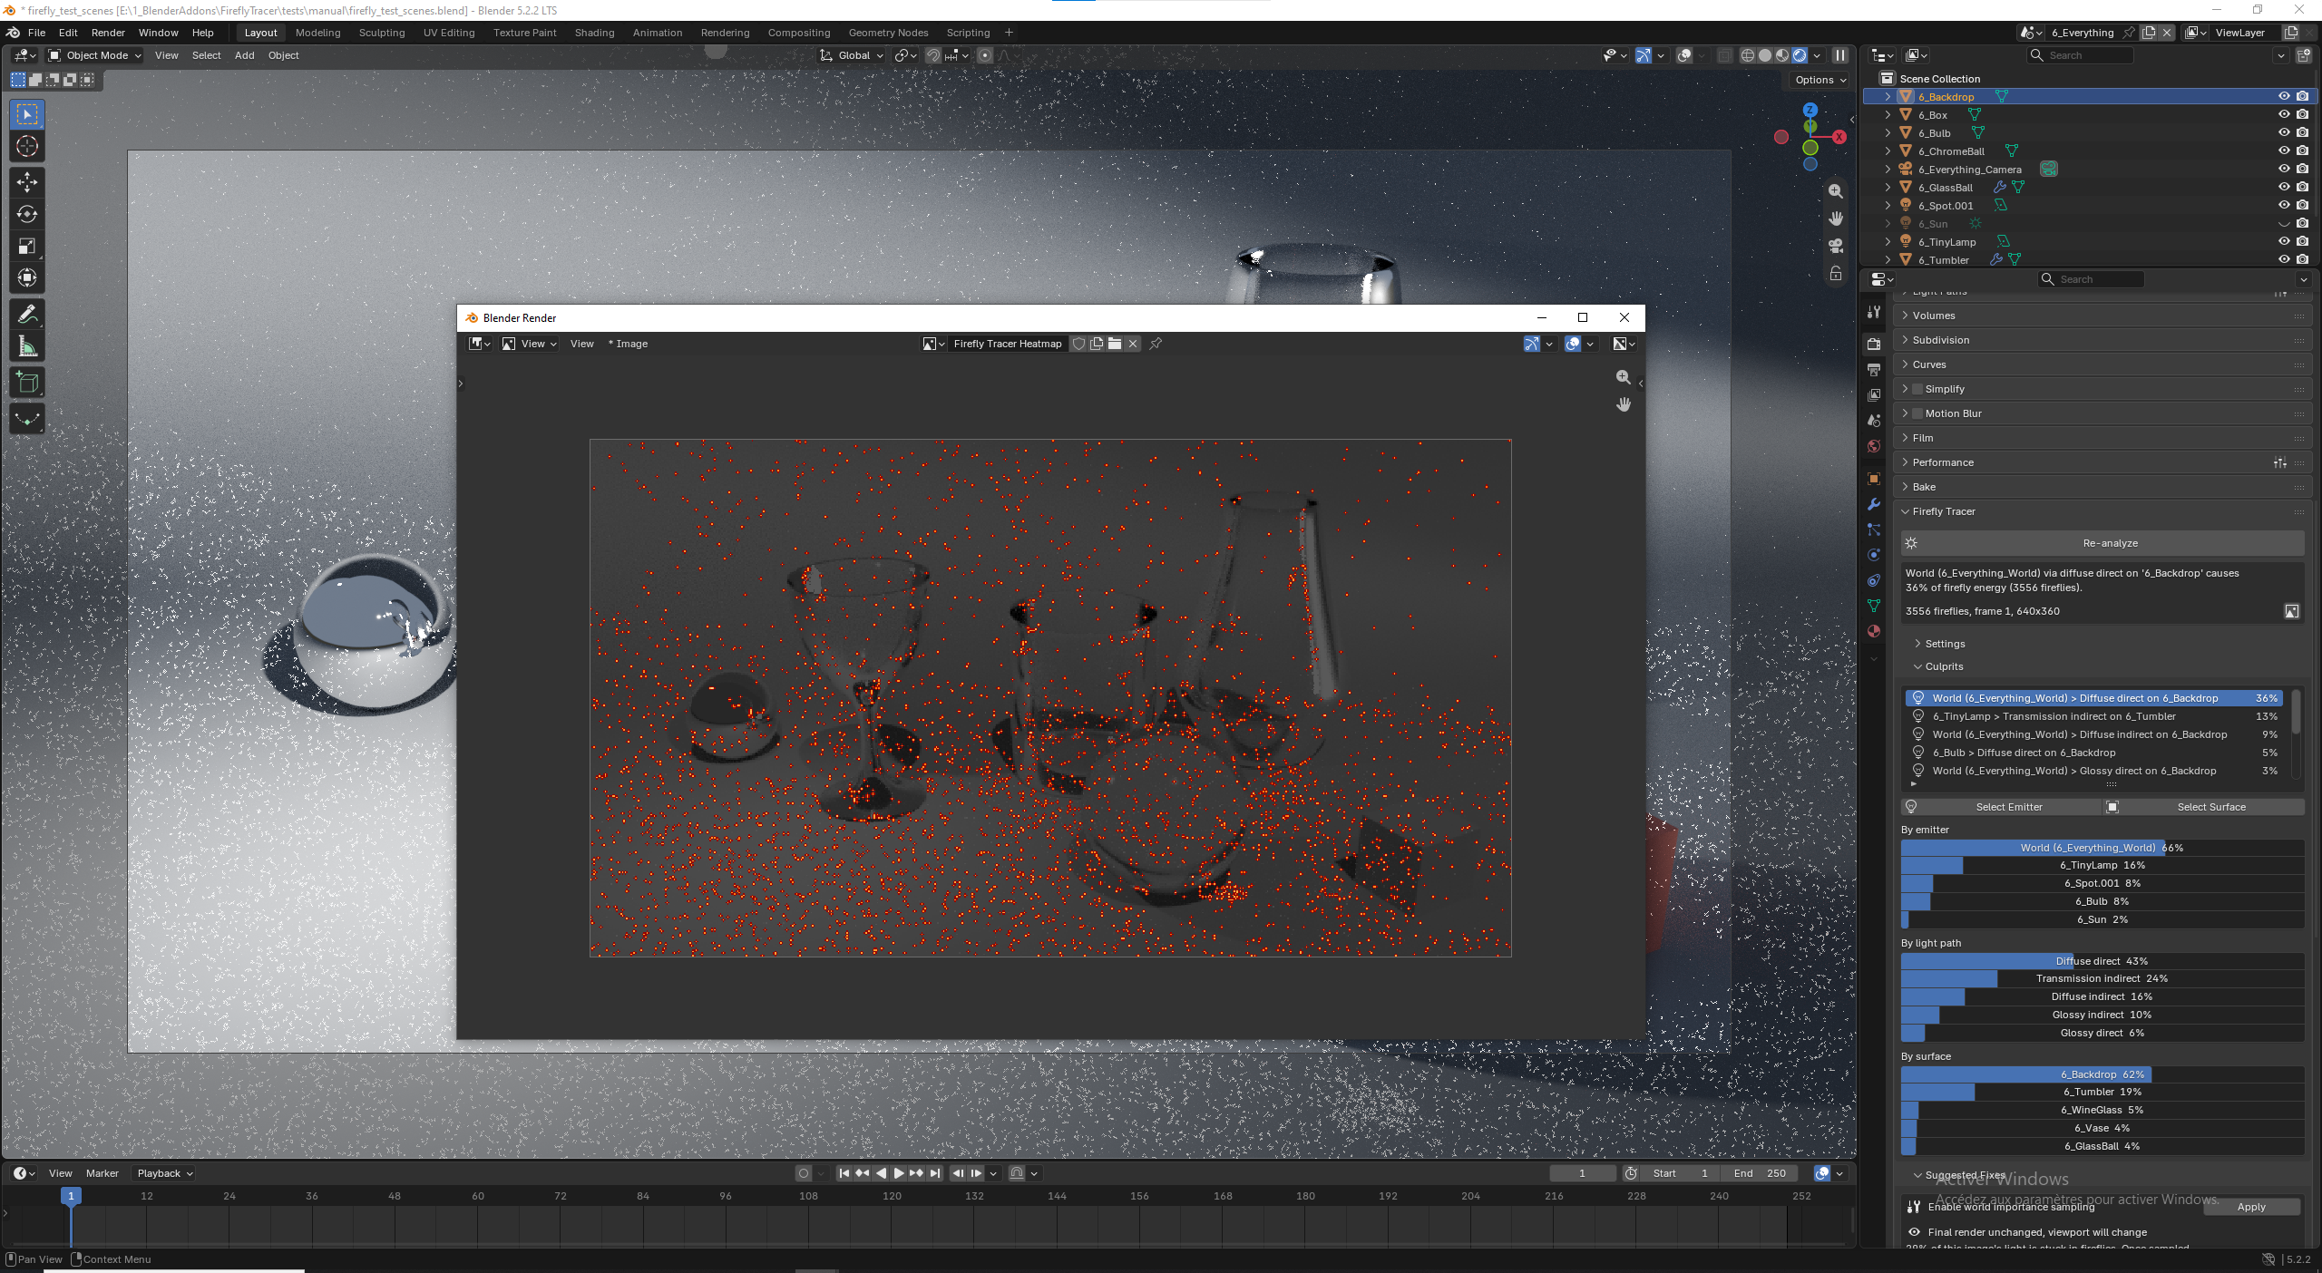Switch to the Geometry Nodes workspace
Screen dimensions: 2322x1273
point(888,33)
